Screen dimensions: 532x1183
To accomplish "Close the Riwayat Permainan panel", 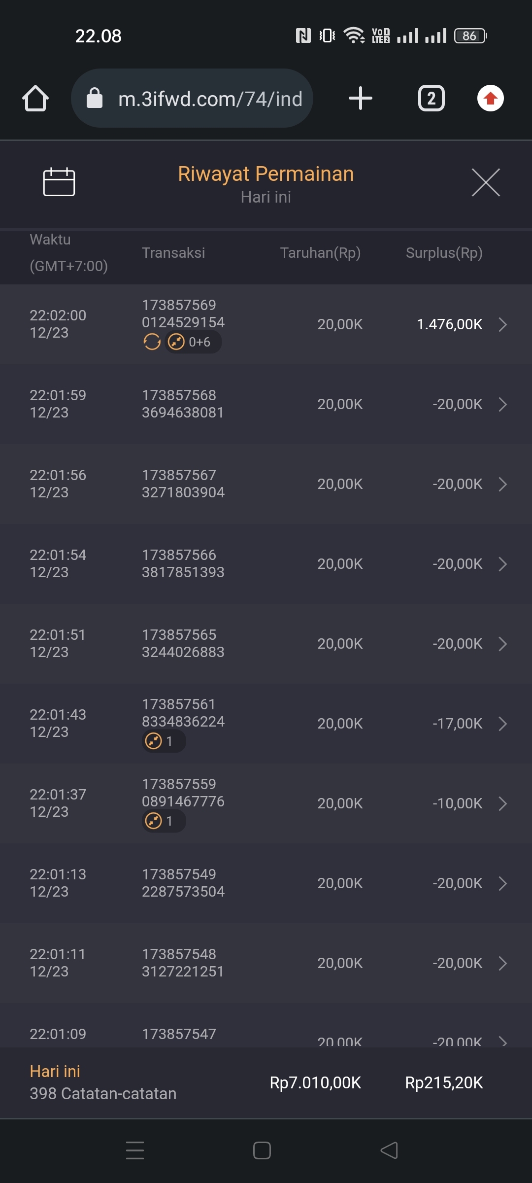I will tap(486, 182).
